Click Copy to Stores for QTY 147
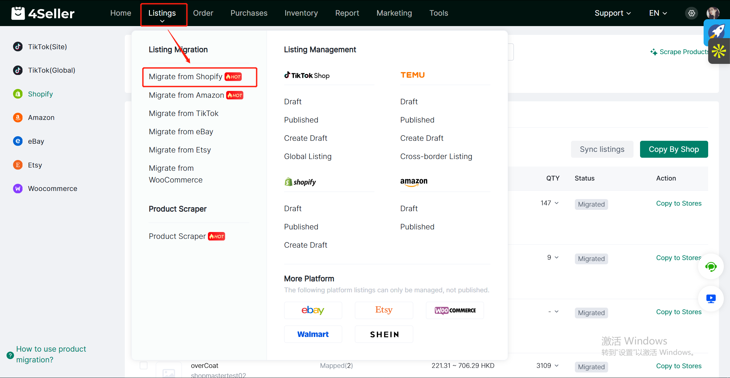Screen dimensions: 730x378 tap(679, 203)
